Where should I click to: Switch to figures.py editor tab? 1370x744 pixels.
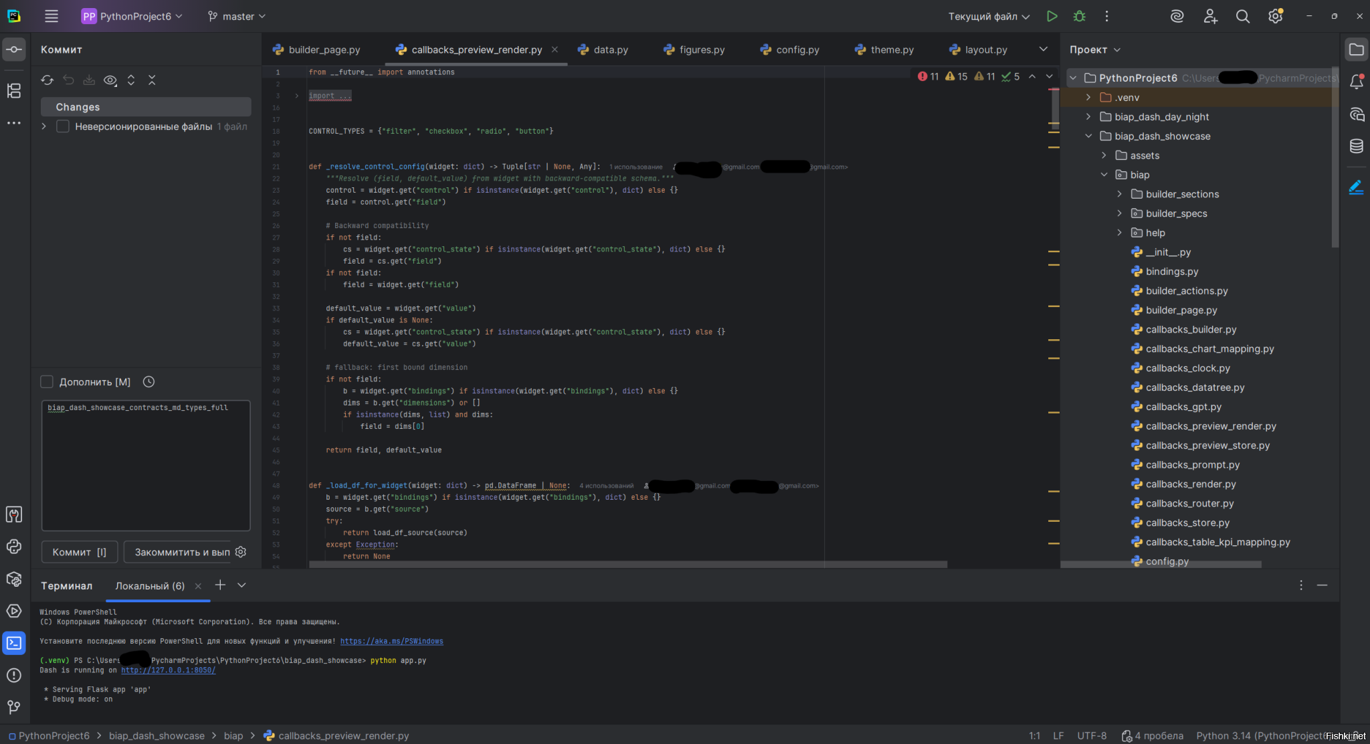tap(701, 50)
